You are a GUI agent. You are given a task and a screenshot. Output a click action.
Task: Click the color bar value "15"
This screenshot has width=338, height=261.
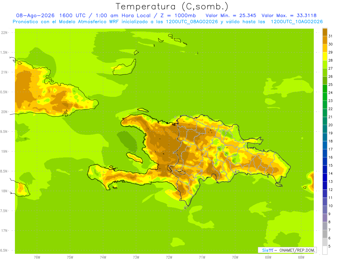point(331,165)
